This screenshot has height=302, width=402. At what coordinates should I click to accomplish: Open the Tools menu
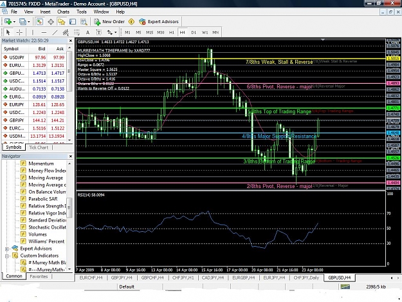[82, 12]
